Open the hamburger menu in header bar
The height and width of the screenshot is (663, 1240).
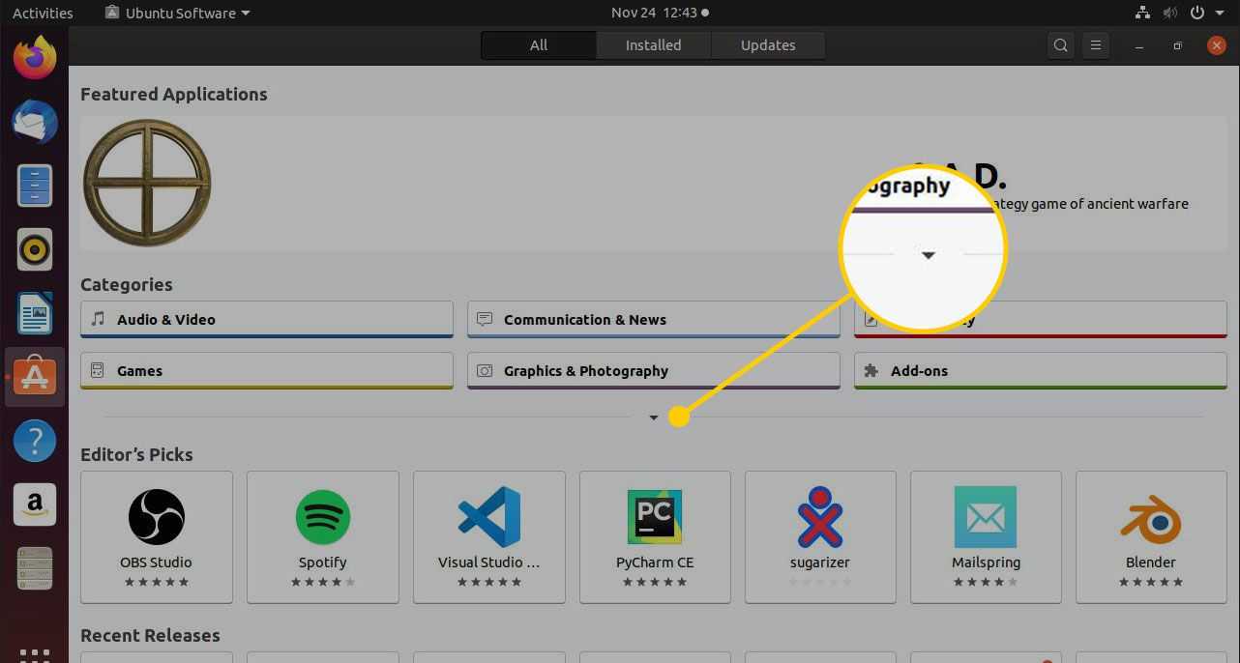[x=1096, y=45]
